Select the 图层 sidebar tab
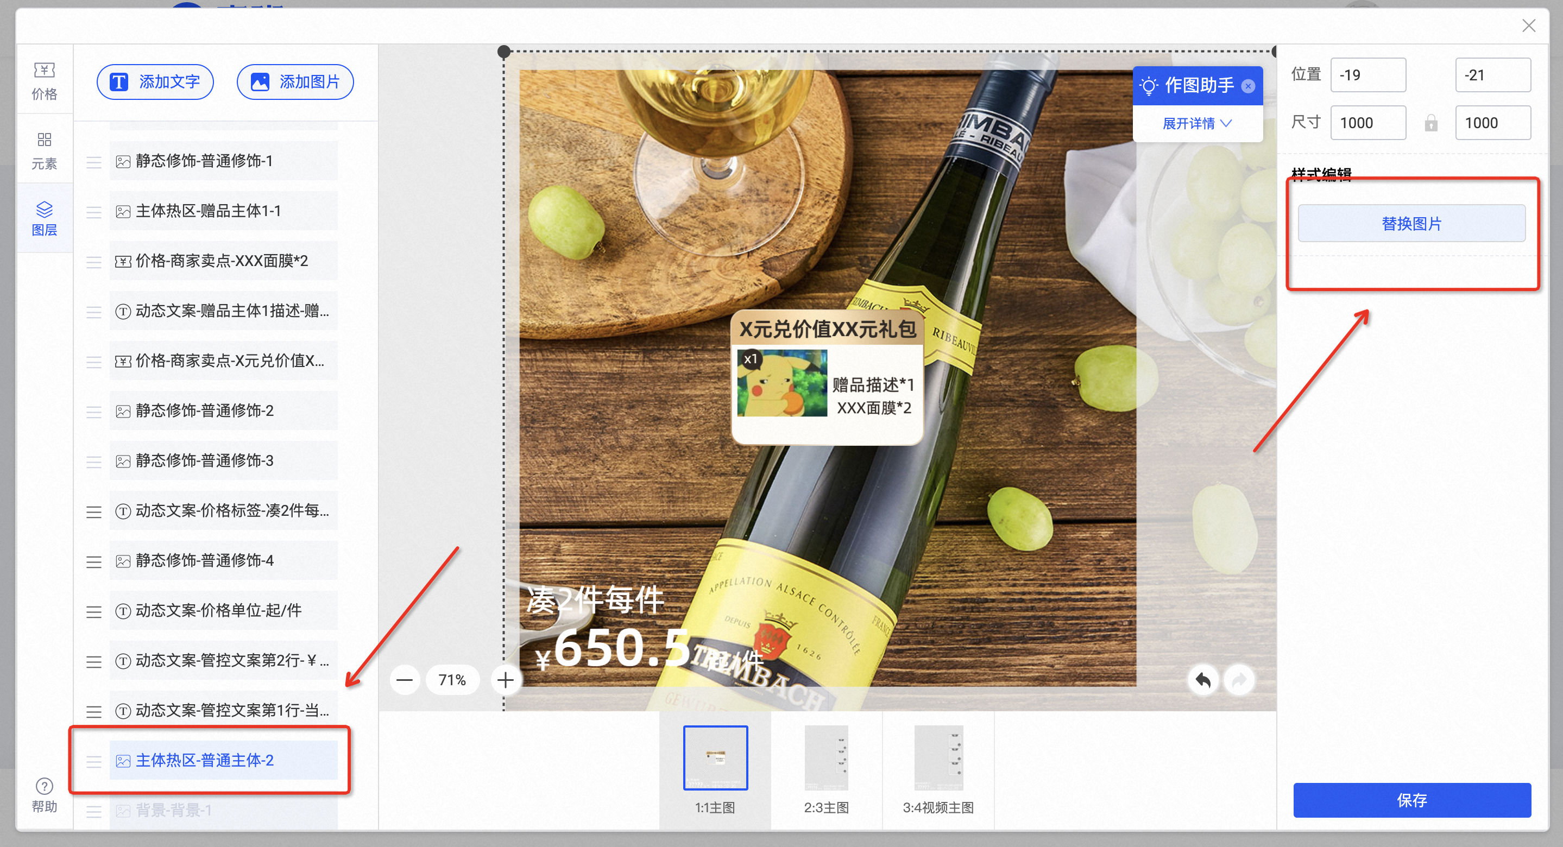 click(45, 218)
